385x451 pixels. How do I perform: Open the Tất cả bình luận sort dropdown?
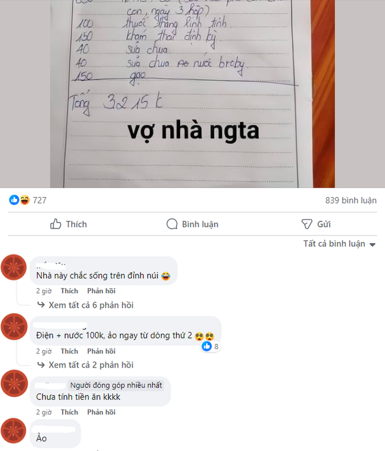[339, 244]
